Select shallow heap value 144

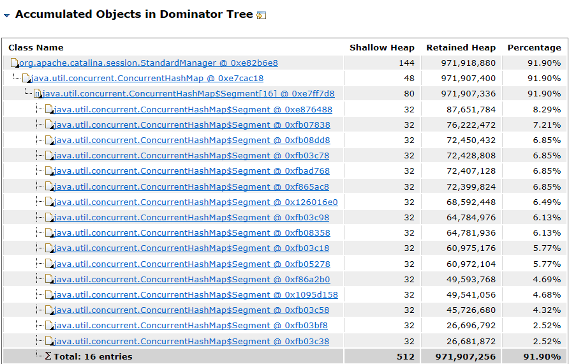[x=406, y=63]
